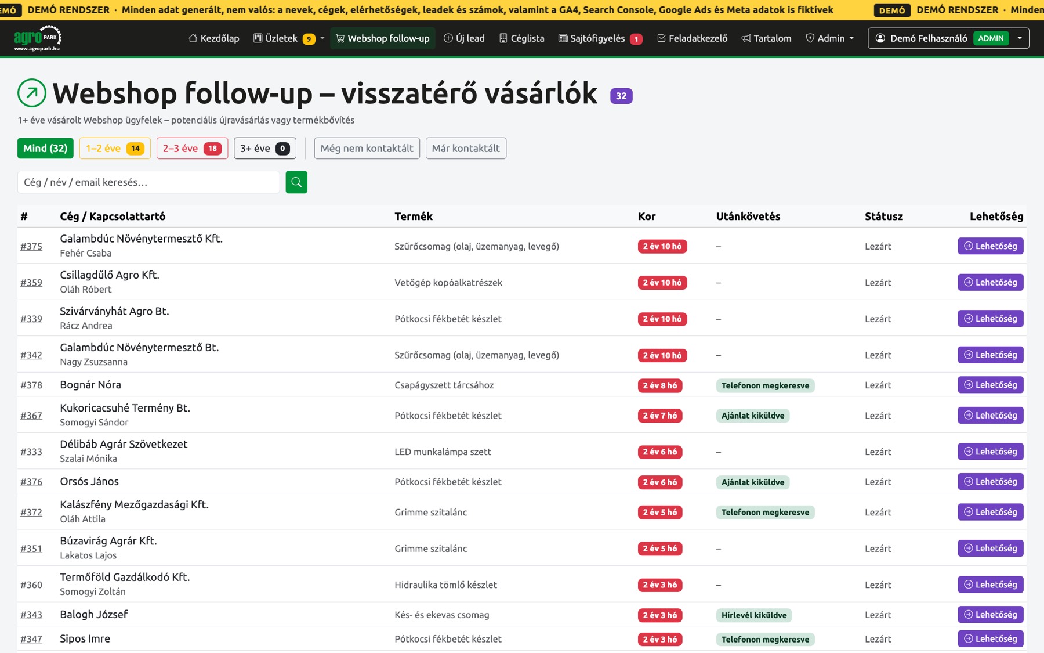Viewport: 1044px width, 653px height.
Task: Click the plus-circle icon next to Új lead
Action: coord(448,38)
